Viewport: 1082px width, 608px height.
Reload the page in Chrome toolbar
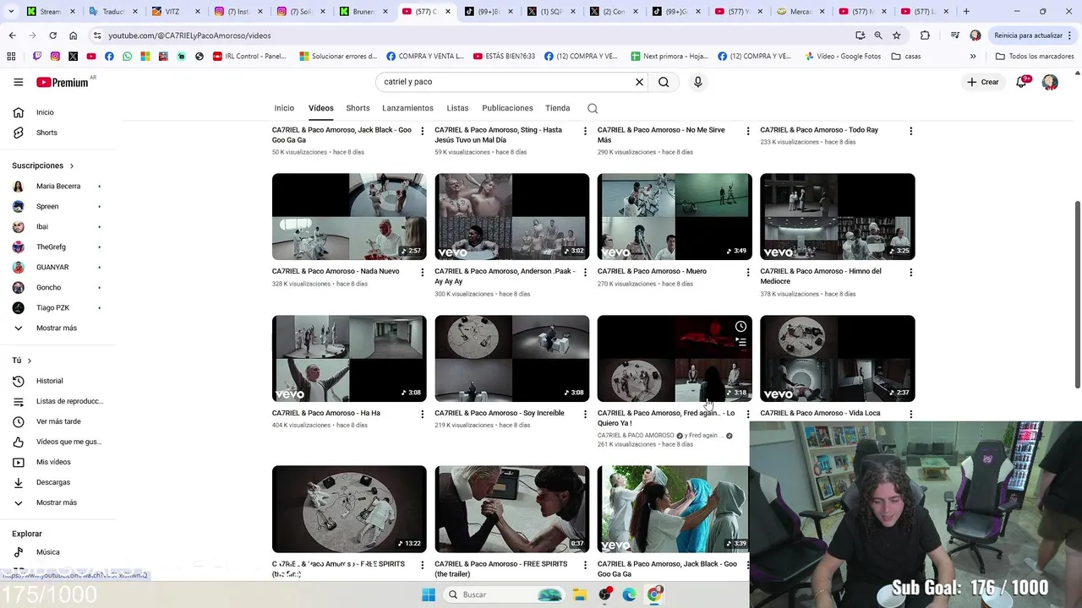[52, 35]
